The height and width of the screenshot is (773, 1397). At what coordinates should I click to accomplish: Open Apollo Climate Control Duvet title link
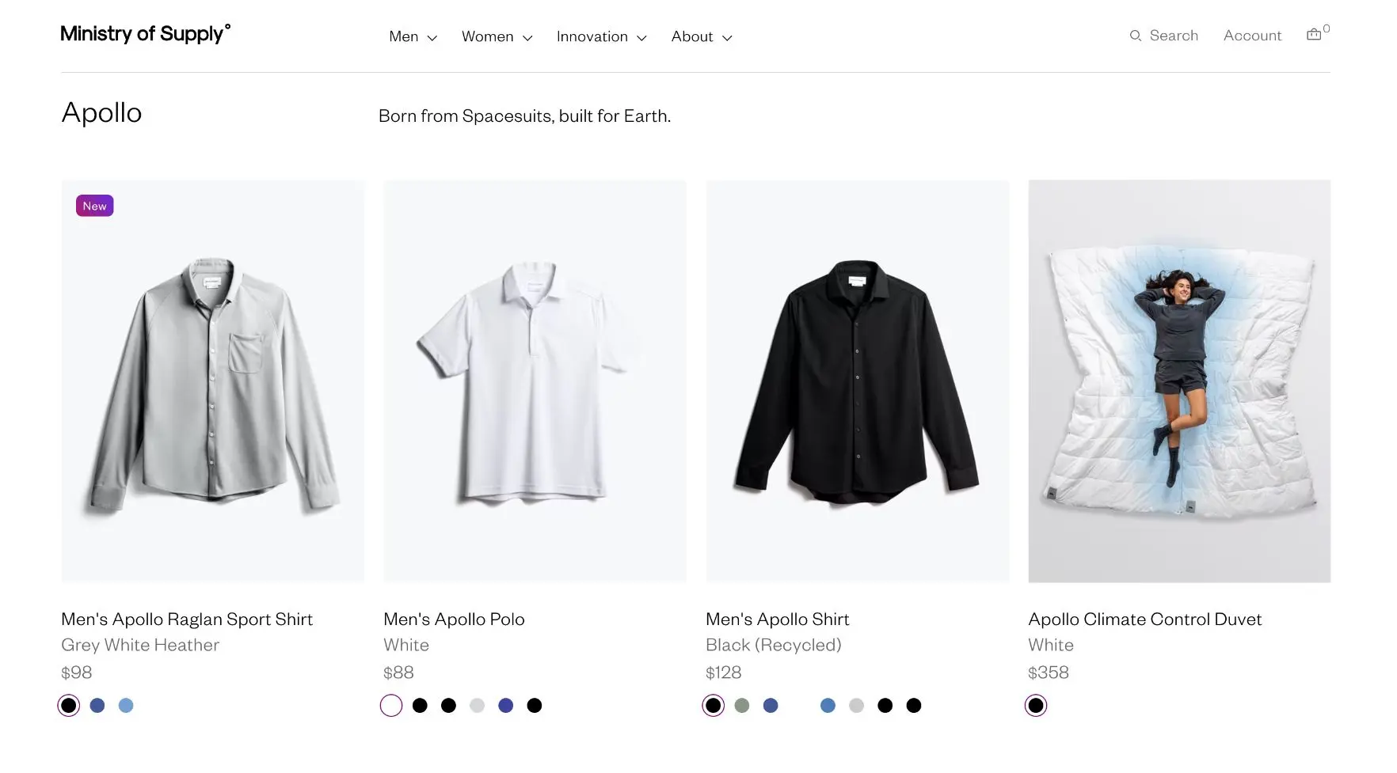click(1144, 620)
